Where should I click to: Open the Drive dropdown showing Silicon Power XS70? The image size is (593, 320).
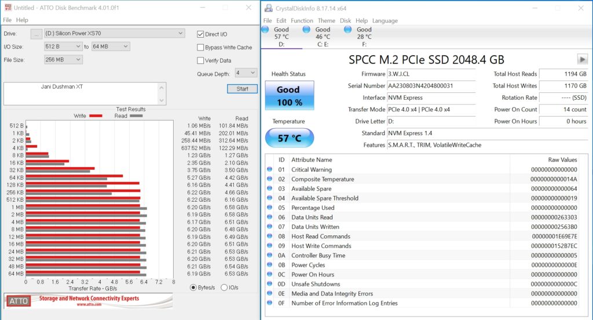115,33
